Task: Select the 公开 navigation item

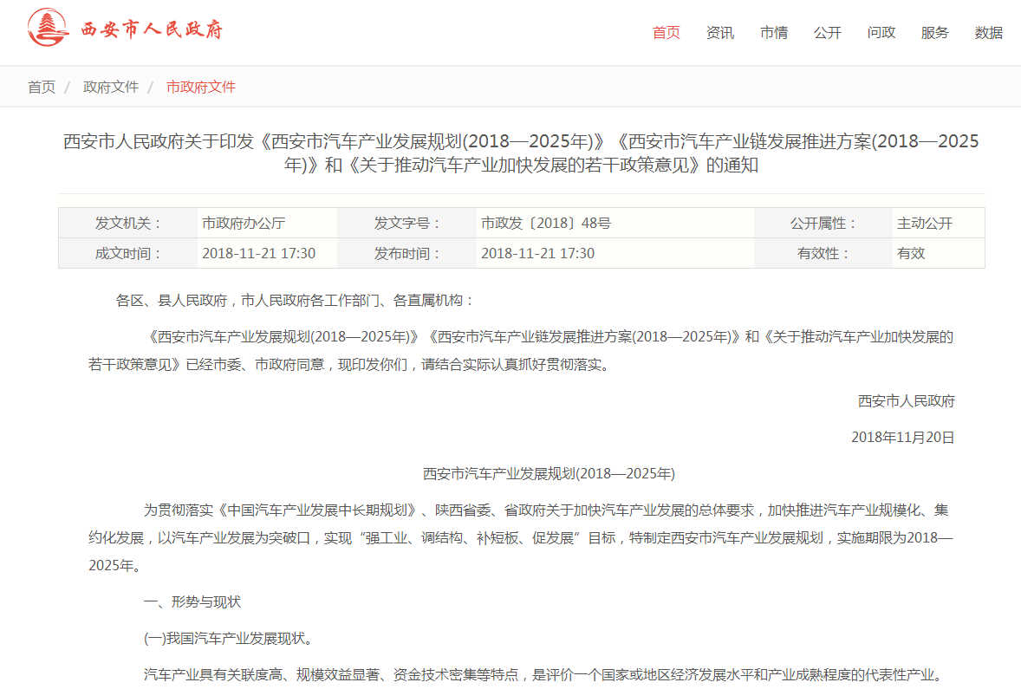Action: [827, 33]
